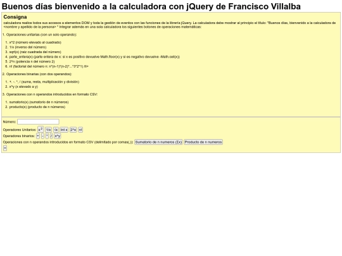The height and width of the screenshot is (256, 342).
Task: Click list item '2^n (potencia n del número 2)'
Action: coord(32,61)
